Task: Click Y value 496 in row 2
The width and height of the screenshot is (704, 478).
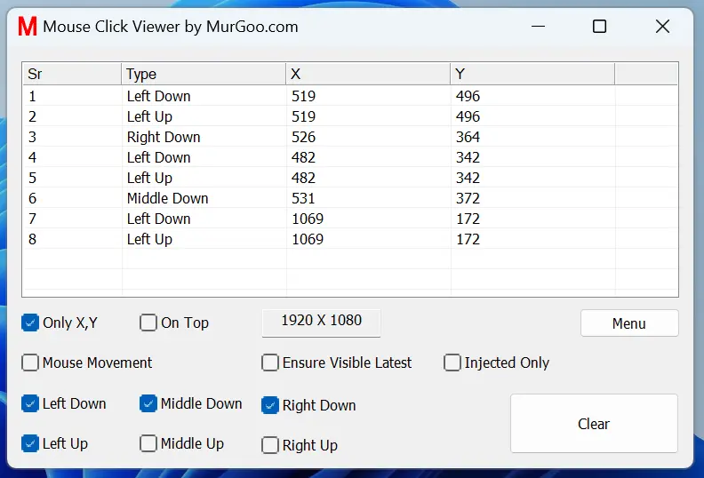Action: 468,116
